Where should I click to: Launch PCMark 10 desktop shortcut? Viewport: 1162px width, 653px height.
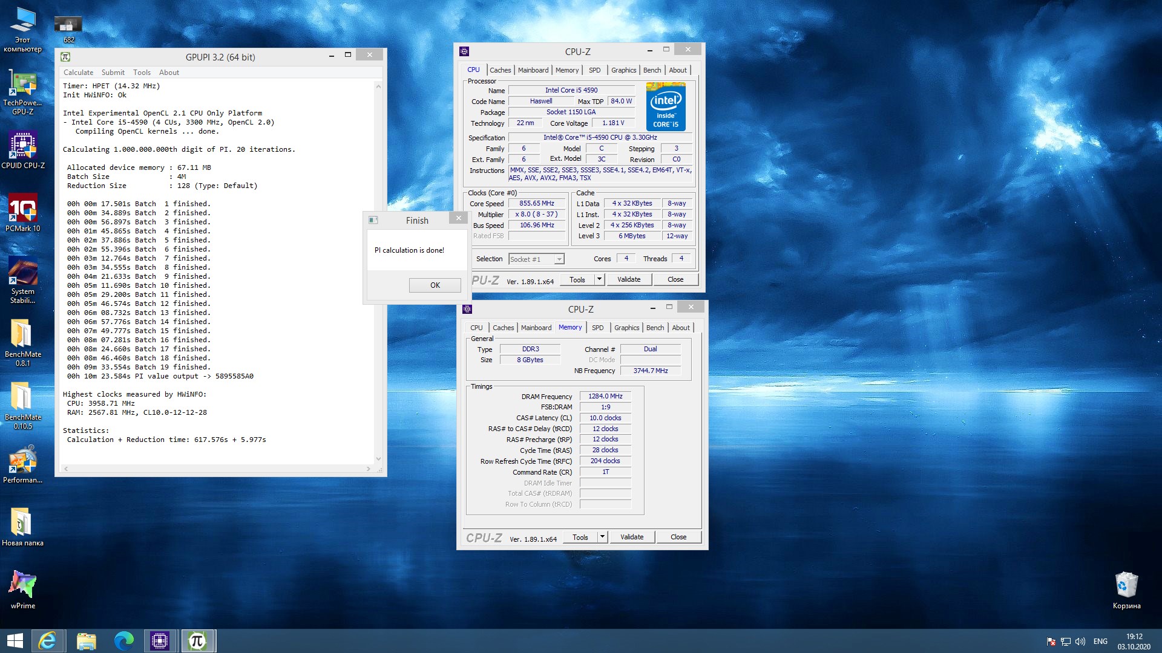22,213
